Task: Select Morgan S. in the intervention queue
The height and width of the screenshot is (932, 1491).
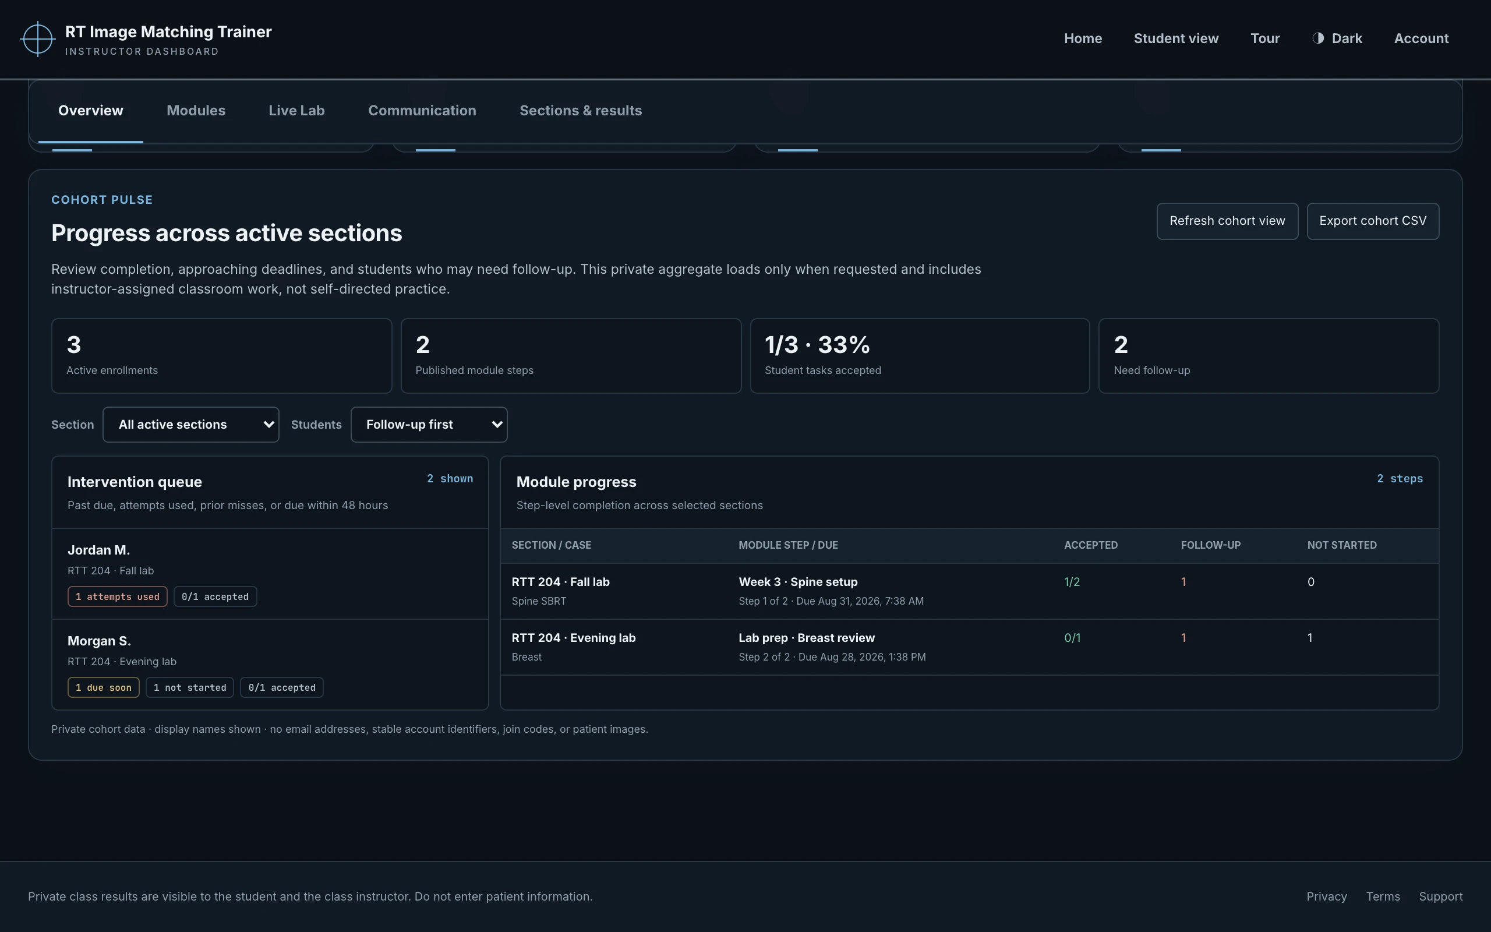Action: (270, 665)
